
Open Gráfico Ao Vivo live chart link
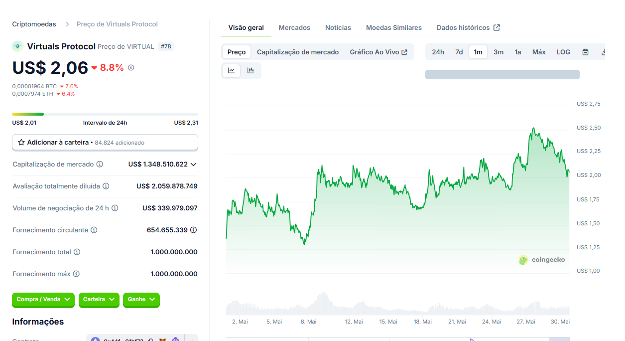378,52
